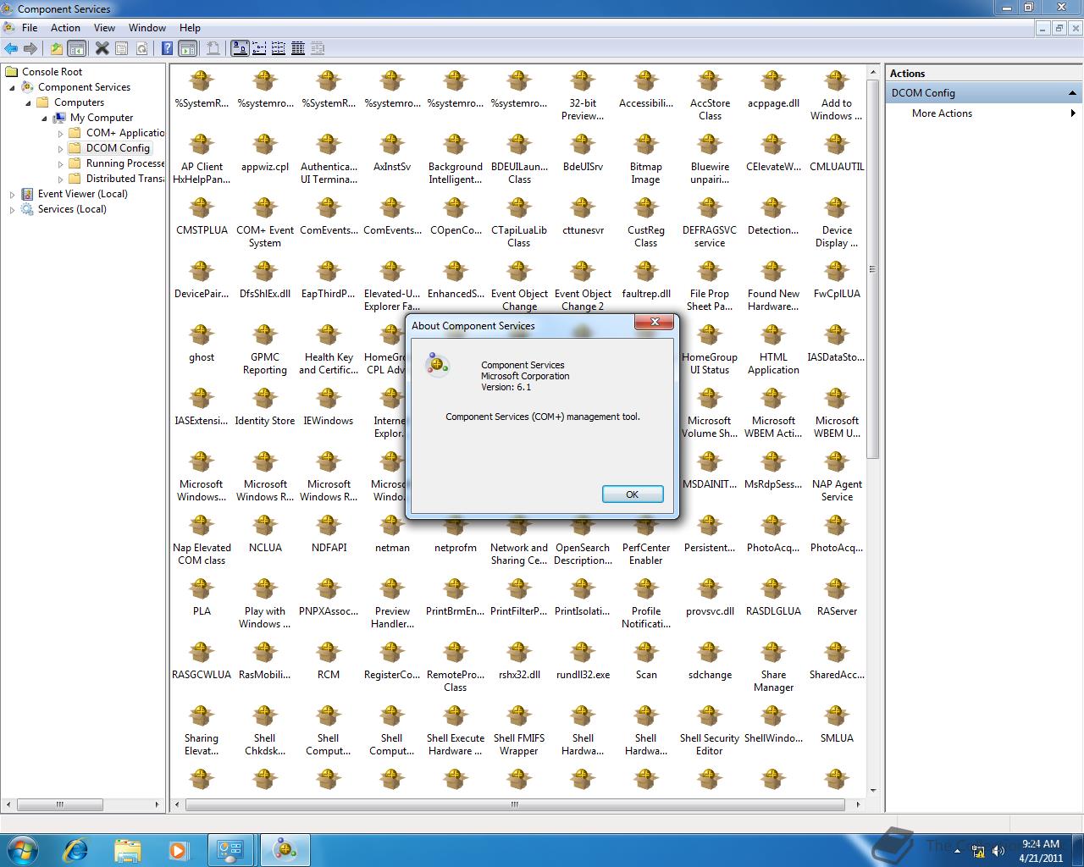Select the PerfCenter Enabler item
Image resolution: width=1084 pixels, height=867 pixels.
[x=645, y=540]
